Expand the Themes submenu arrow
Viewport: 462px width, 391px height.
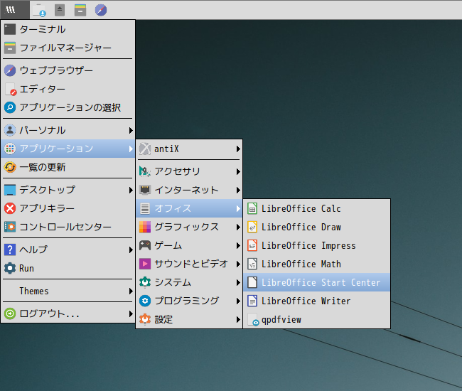(131, 291)
